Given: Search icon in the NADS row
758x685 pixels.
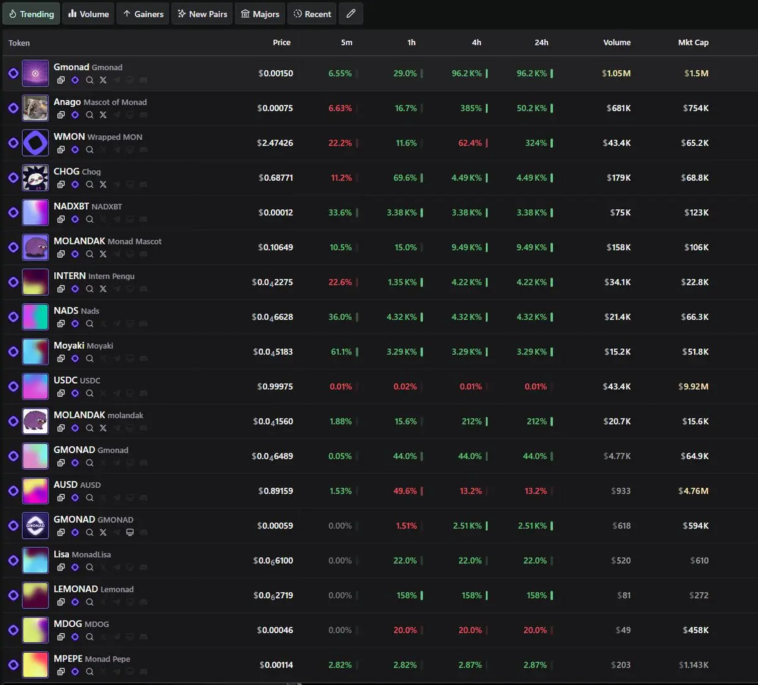Looking at the screenshot, I should (90, 324).
